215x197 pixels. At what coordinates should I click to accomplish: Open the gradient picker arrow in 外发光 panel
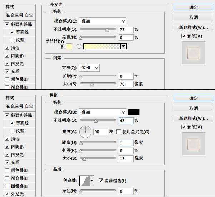124,46
